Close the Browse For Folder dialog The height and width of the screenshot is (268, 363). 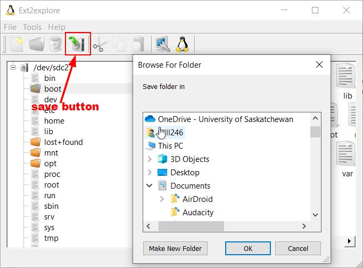click(319, 64)
